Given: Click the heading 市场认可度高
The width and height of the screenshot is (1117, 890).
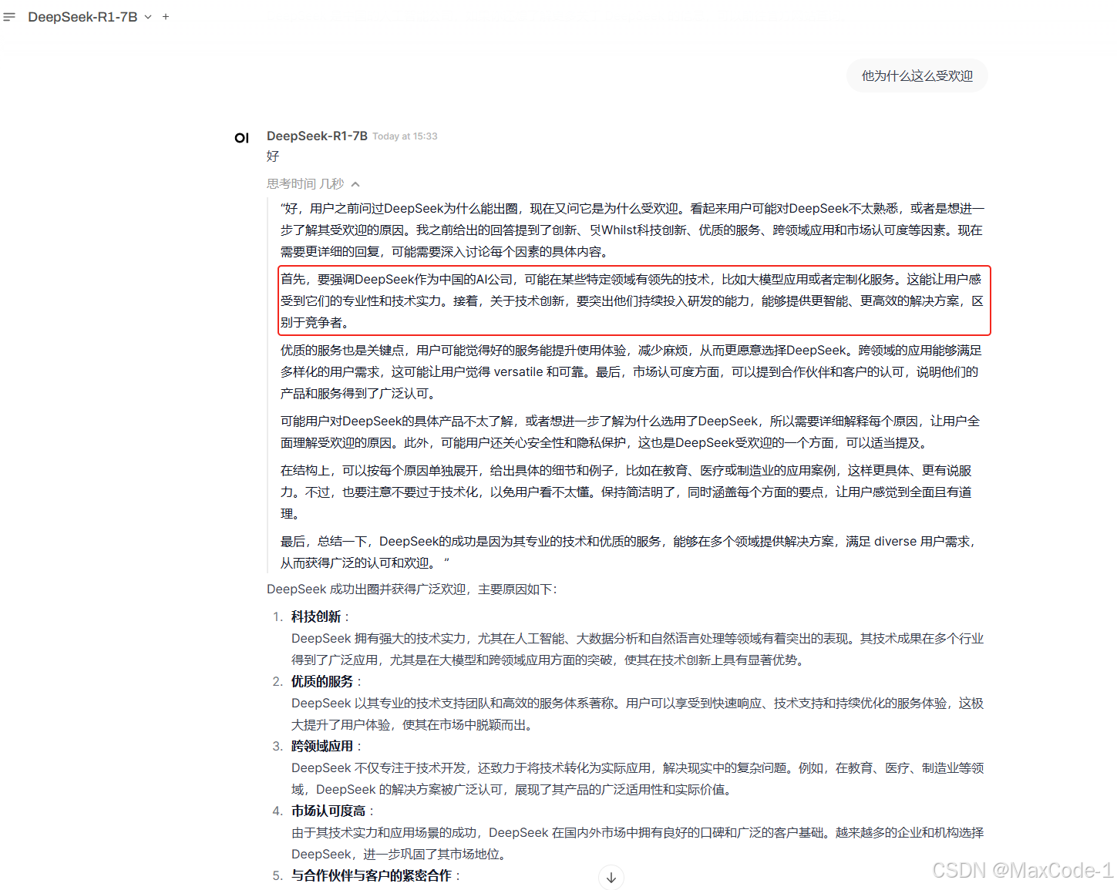Looking at the screenshot, I should pos(328,811).
